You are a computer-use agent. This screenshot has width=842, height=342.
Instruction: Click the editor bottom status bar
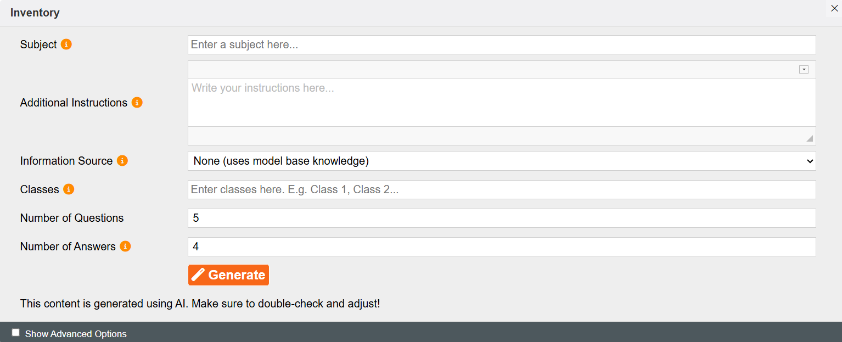point(502,136)
